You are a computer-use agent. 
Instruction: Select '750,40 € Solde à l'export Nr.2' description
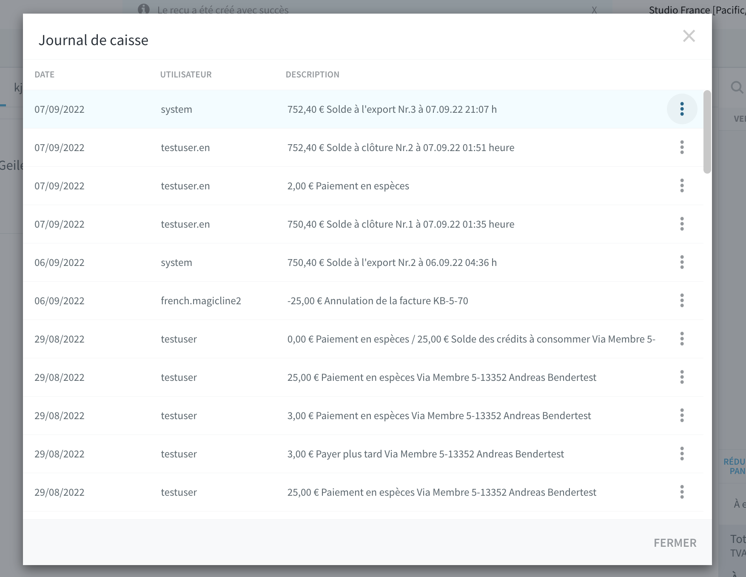click(392, 263)
